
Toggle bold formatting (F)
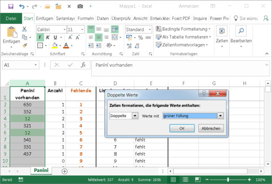coord(40,37)
